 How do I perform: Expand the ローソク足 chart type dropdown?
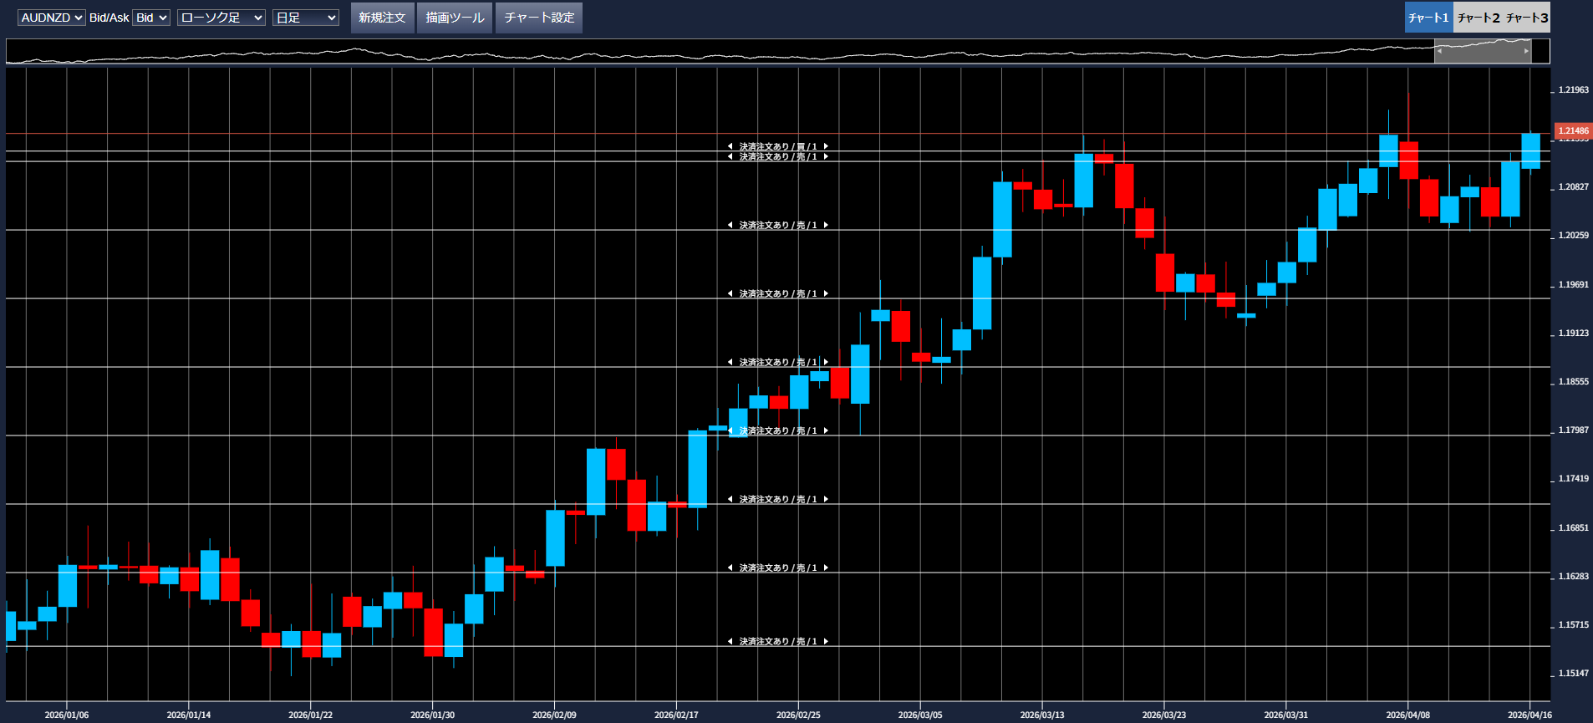[x=221, y=18]
